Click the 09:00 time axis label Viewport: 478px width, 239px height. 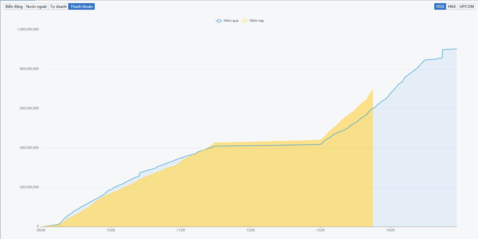click(x=41, y=230)
